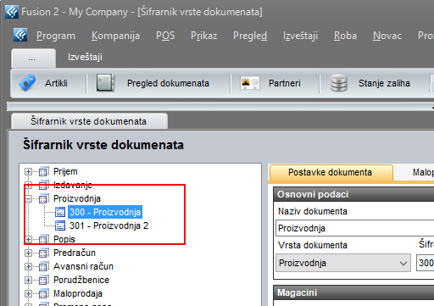Select tree item 301 - Proizvodnja 2

108,225
